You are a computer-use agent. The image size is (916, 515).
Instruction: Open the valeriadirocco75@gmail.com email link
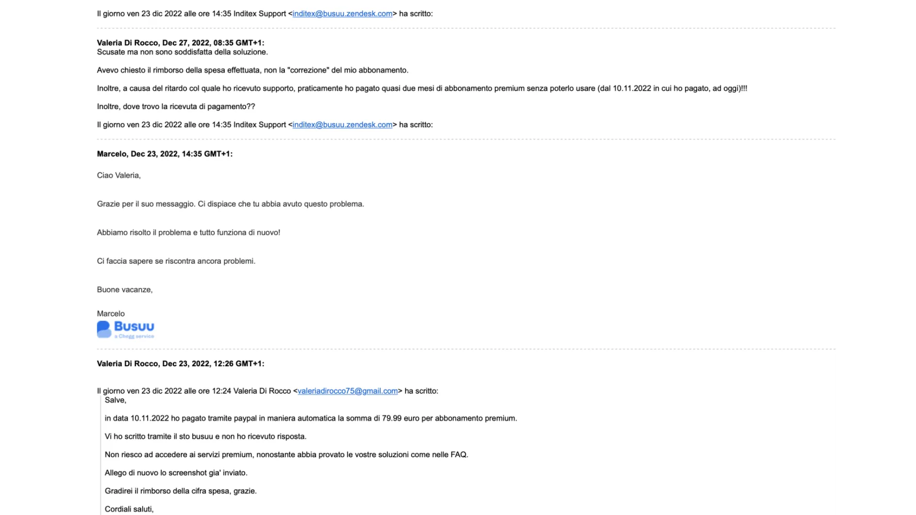tap(348, 391)
